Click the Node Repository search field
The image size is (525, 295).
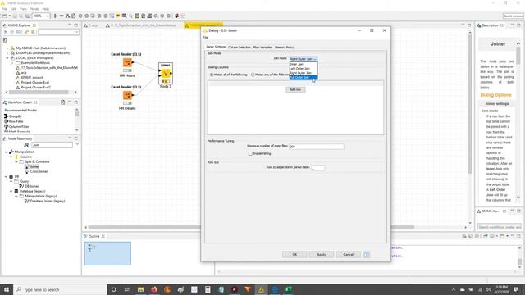point(52,145)
